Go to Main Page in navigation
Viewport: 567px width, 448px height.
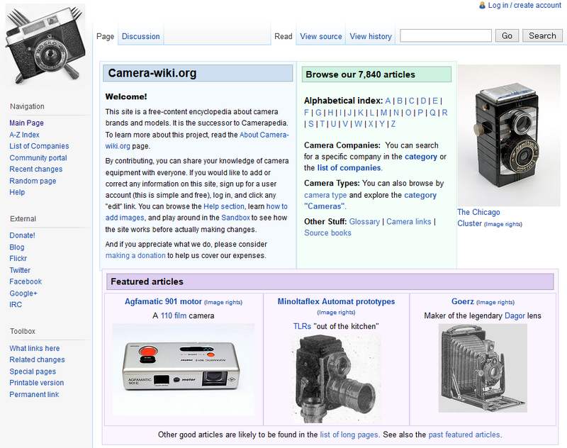[x=26, y=123]
